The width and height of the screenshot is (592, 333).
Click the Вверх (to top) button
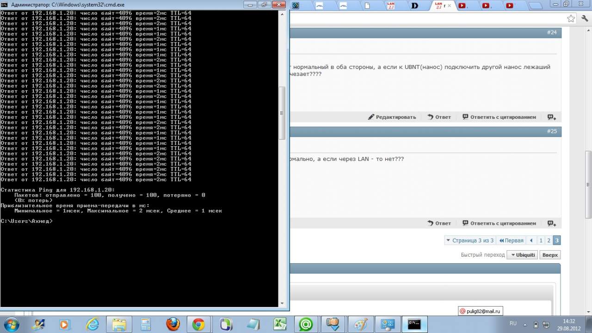550,255
